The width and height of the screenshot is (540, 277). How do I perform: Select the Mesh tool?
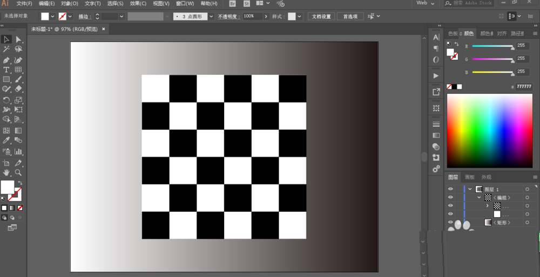point(6,130)
